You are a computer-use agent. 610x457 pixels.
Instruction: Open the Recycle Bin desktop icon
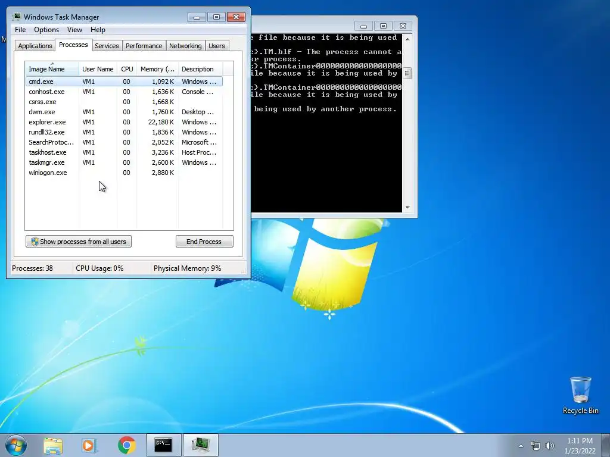(580, 395)
